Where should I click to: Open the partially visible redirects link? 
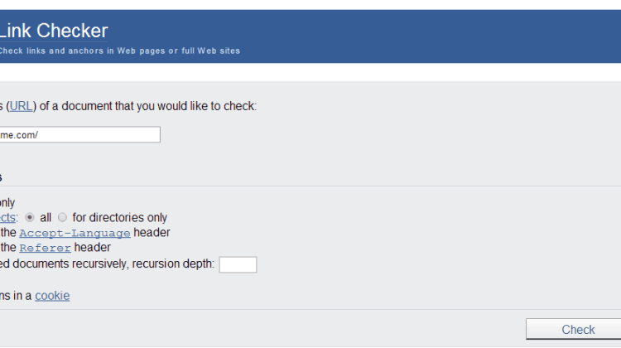point(7,218)
